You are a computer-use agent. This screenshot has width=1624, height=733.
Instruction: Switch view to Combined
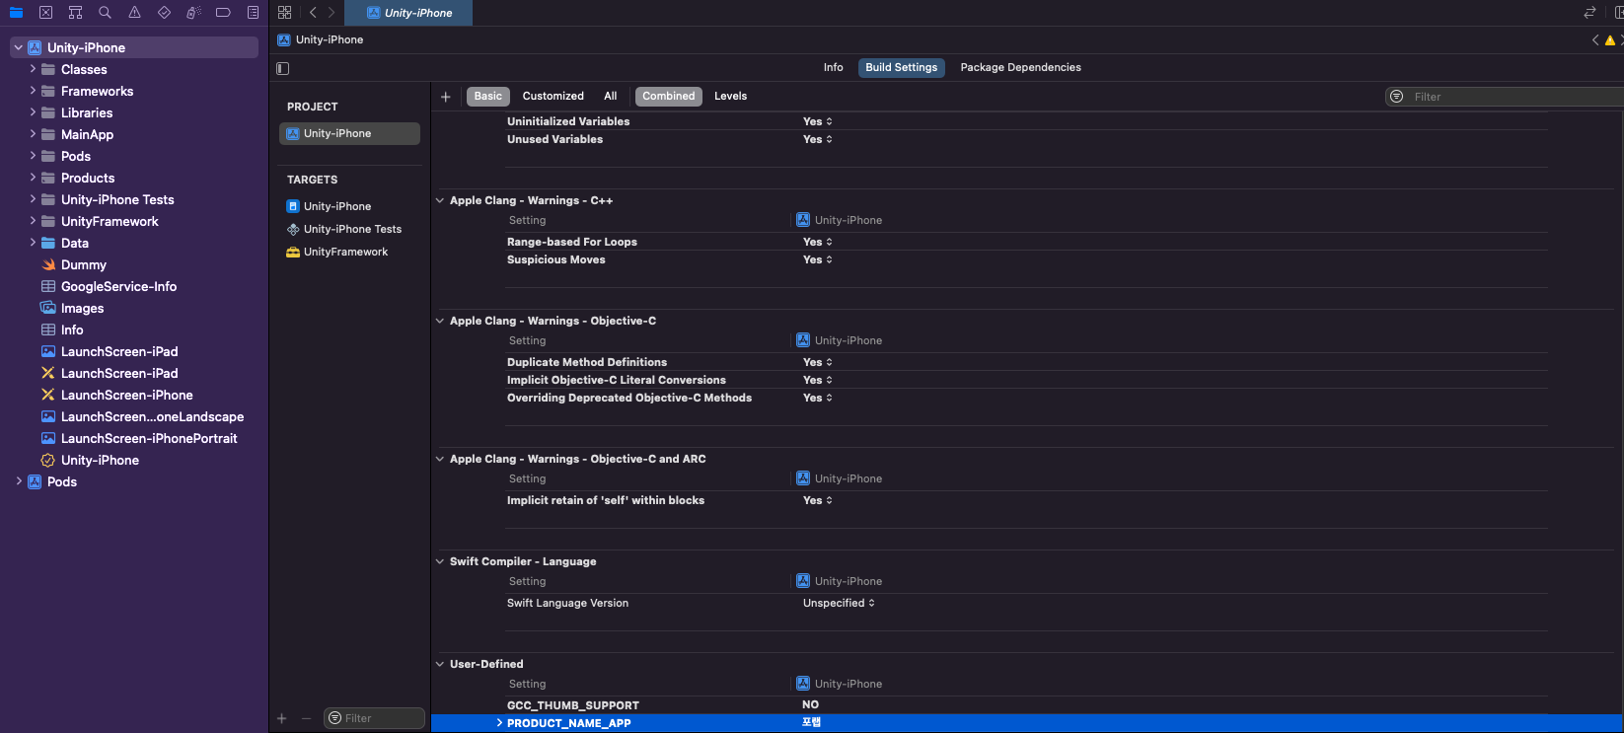(669, 97)
